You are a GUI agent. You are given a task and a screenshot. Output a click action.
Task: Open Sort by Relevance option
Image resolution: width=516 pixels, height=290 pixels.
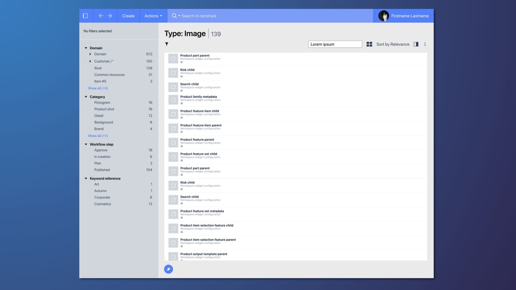393,44
